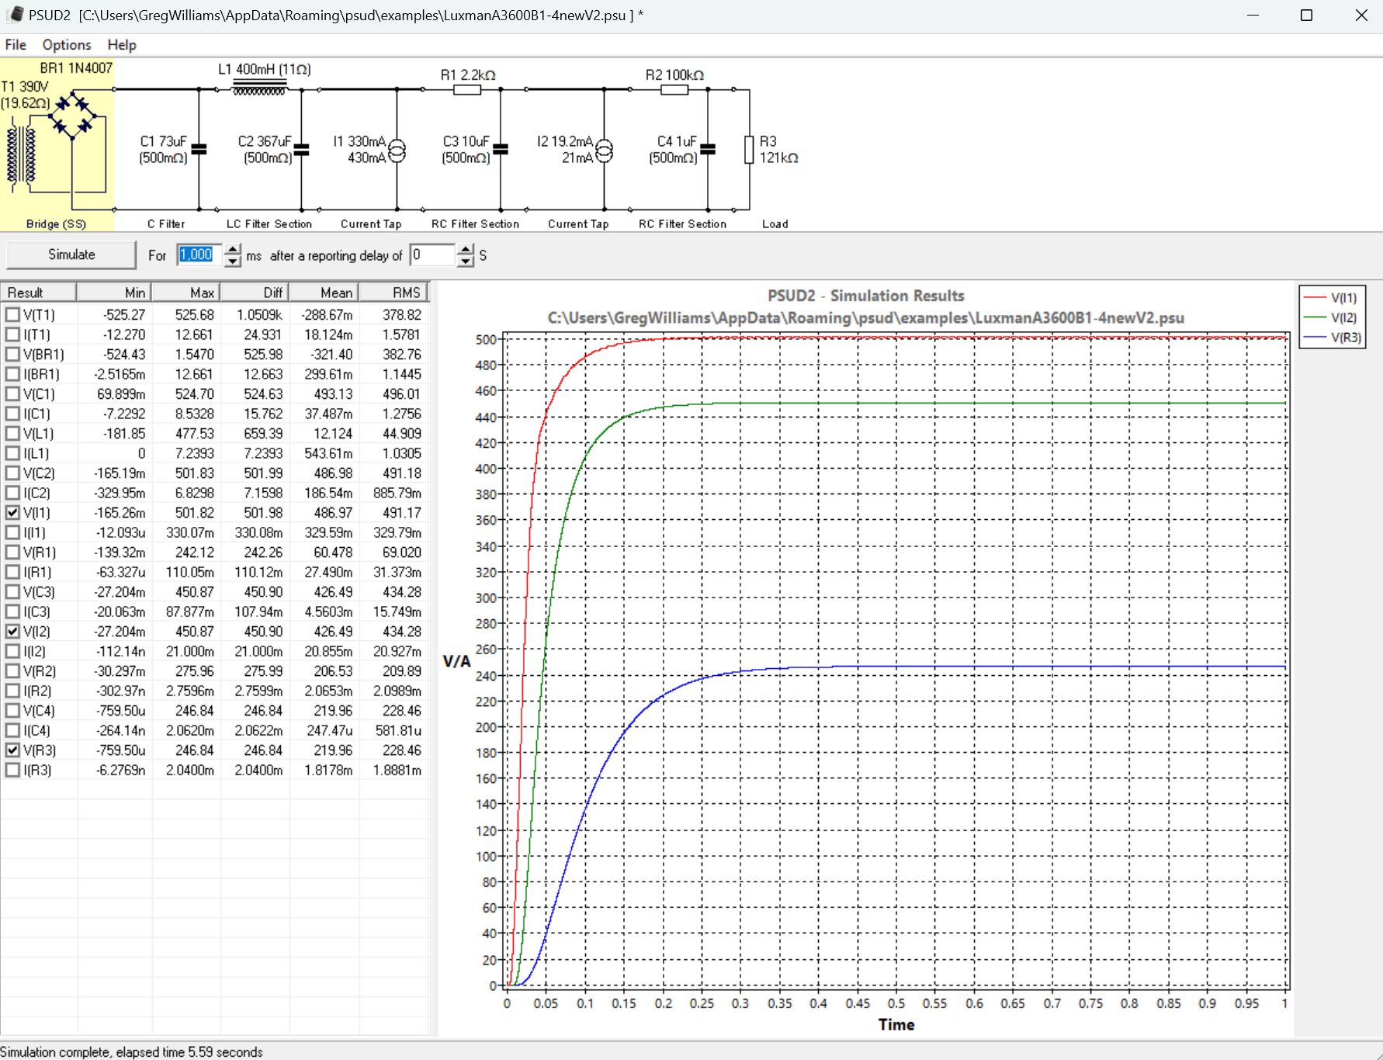Increase the reporting delay with up arrow
This screenshot has height=1060, width=1383.
pyautogui.click(x=465, y=249)
